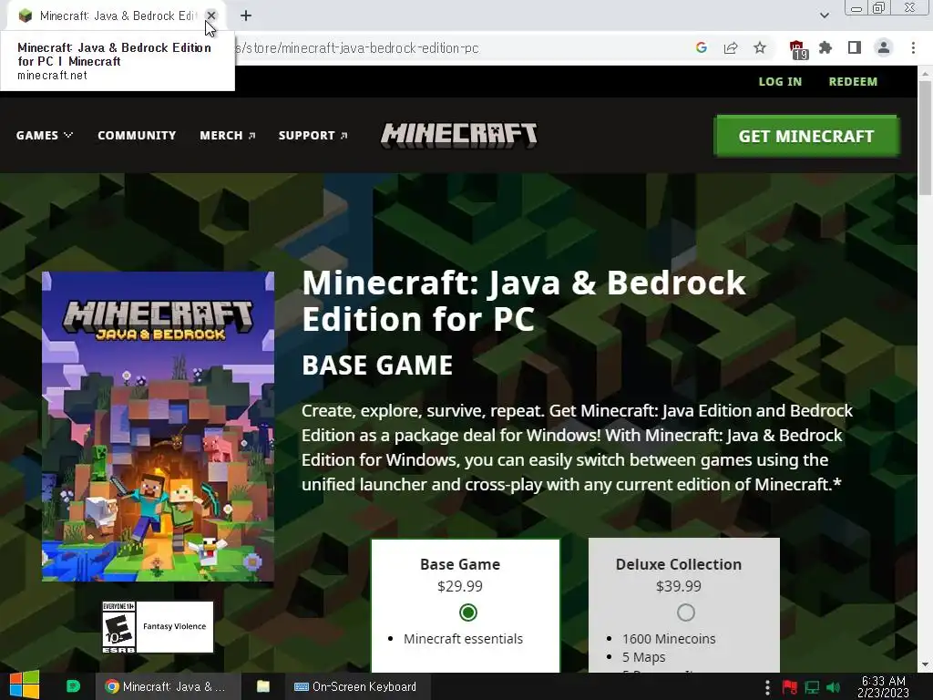The width and height of the screenshot is (933, 700).
Task: Open the green chat app in taskbar
Action: (x=73, y=686)
